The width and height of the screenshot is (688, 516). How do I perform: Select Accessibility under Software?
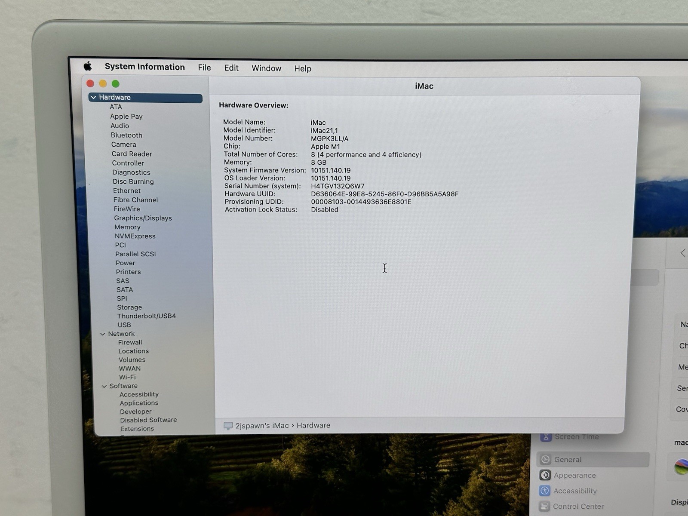coord(139,394)
